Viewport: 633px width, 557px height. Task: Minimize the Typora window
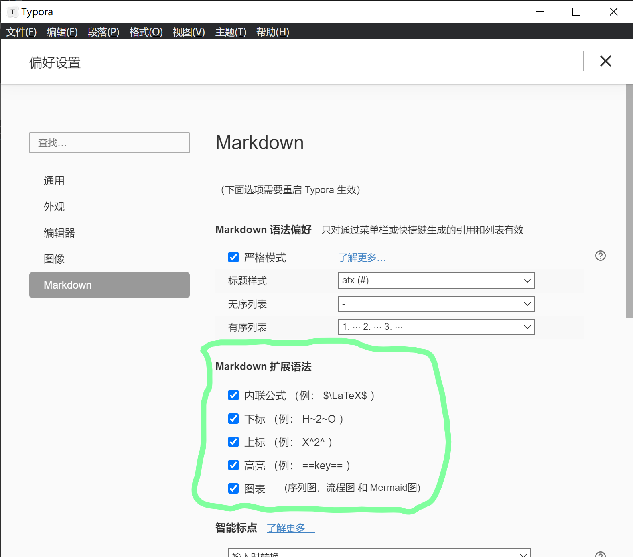[x=540, y=12]
